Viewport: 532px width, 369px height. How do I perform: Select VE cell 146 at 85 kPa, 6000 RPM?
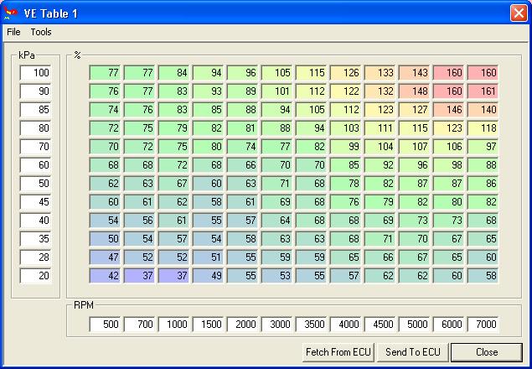click(x=448, y=110)
